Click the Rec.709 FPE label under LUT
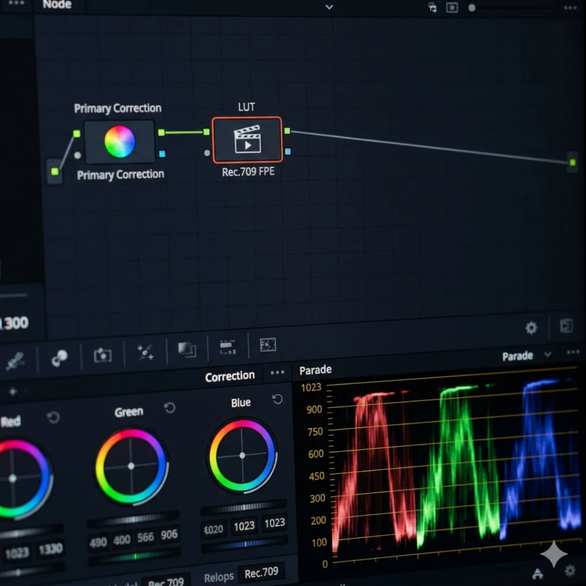The height and width of the screenshot is (586, 586). click(248, 172)
